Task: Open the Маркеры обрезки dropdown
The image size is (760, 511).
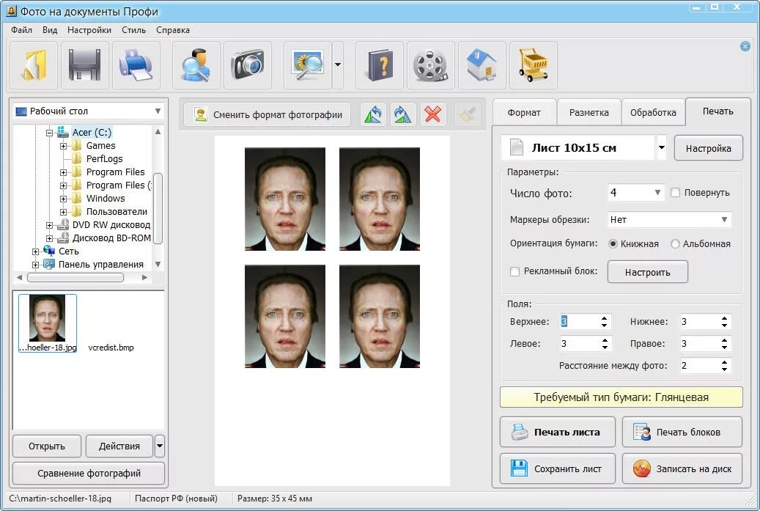Action: [669, 220]
